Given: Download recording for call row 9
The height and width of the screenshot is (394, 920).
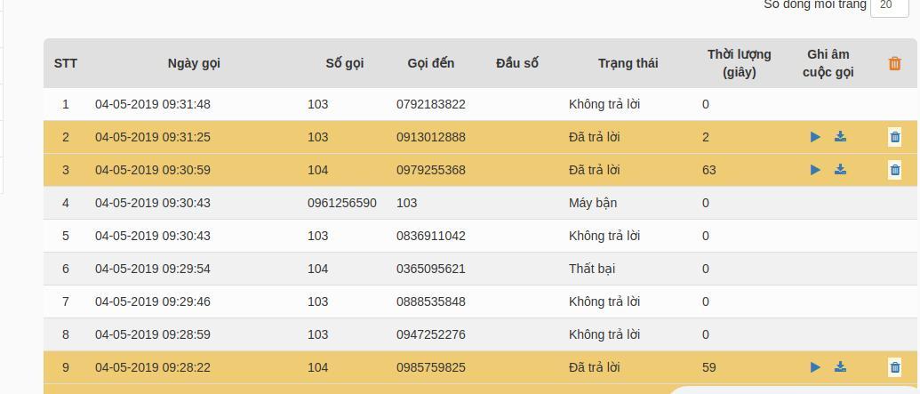Looking at the screenshot, I should point(840,367).
